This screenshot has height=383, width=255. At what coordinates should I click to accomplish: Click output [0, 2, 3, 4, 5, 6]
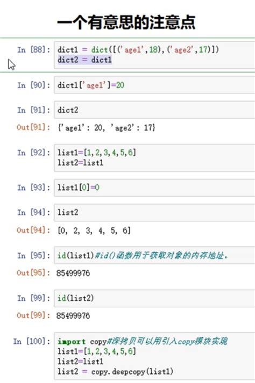(94, 230)
